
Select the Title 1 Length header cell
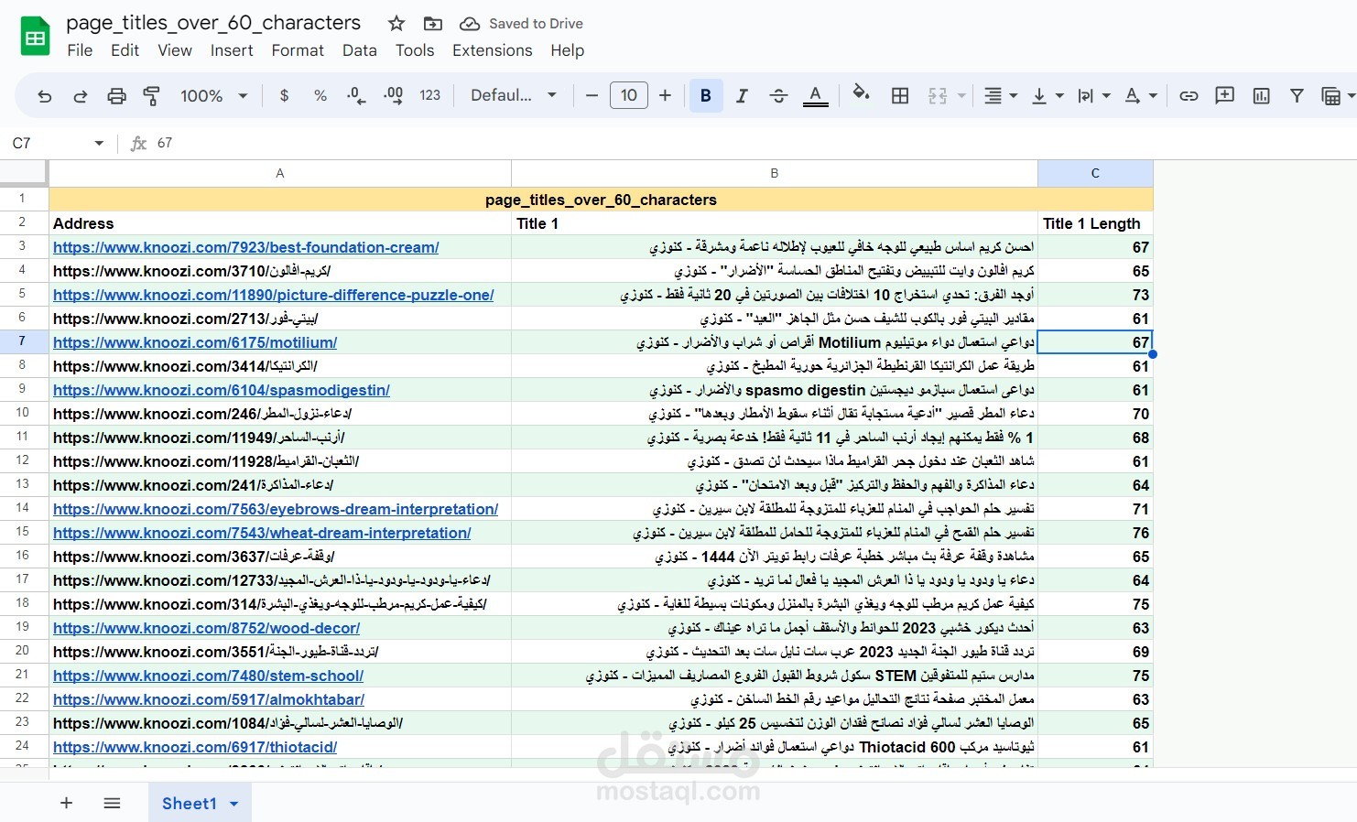pos(1095,223)
